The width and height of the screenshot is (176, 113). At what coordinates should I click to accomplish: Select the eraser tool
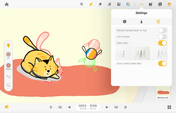click(100, 4)
